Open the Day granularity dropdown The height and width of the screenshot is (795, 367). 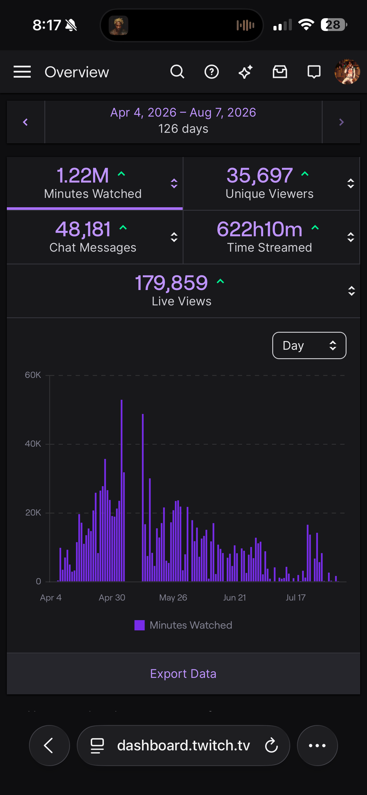(x=309, y=345)
